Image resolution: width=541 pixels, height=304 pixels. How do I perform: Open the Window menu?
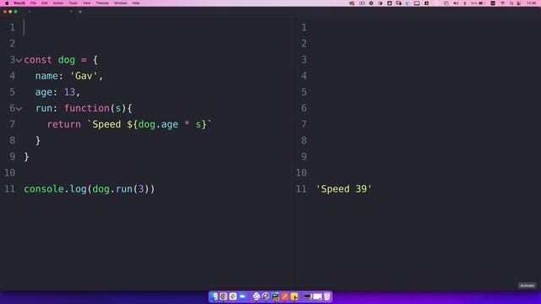(x=120, y=3)
